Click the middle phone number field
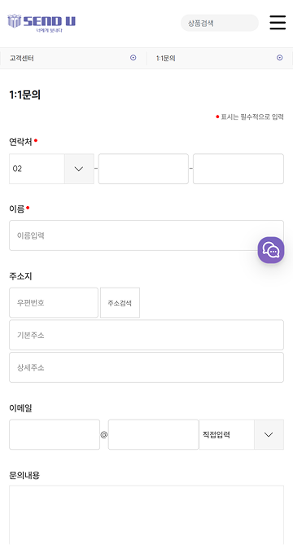The image size is (293, 554). (143, 169)
